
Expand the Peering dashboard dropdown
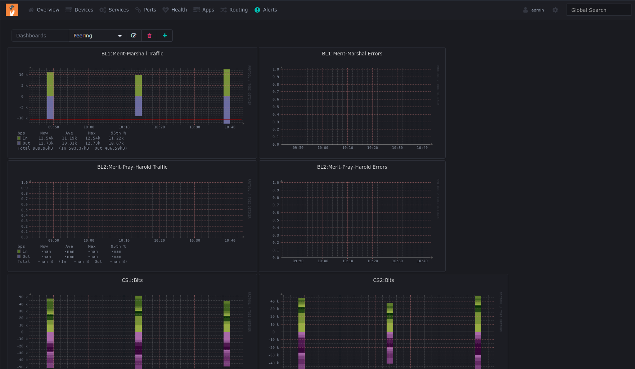point(98,36)
